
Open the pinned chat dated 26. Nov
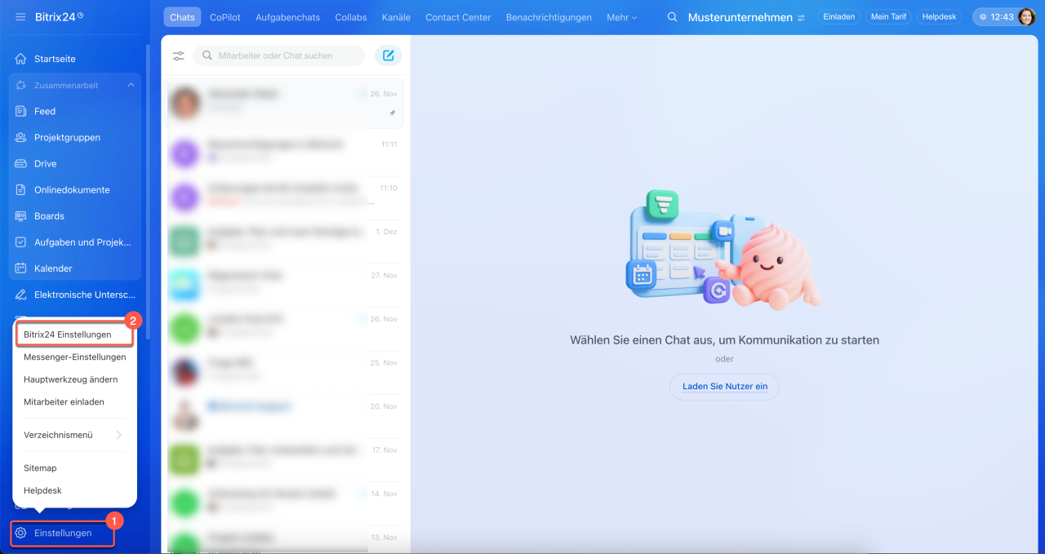coord(286,104)
